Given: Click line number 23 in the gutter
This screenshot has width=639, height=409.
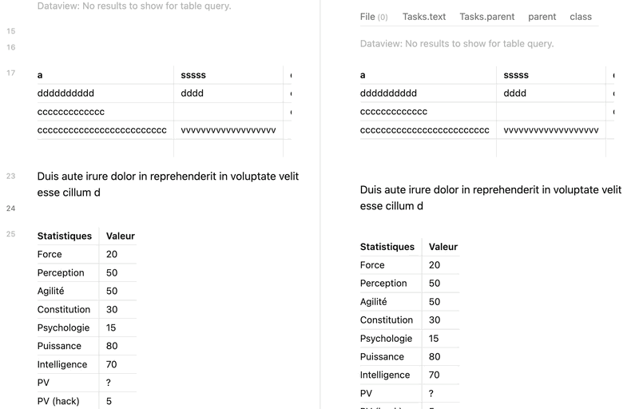Looking at the screenshot, I should click(11, 176).
